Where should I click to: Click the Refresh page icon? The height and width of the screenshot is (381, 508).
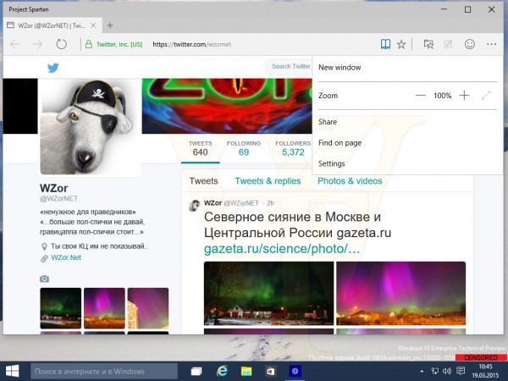click(x=62, y=44)
